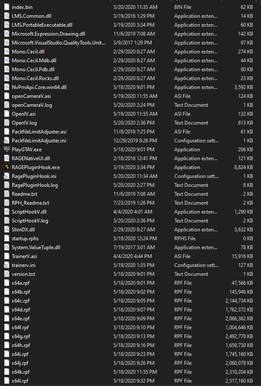This screenshot has height=386, width=261.
Task: Click the Mono.Cecil.Pdb.dll file name
Action: [33, 69]
